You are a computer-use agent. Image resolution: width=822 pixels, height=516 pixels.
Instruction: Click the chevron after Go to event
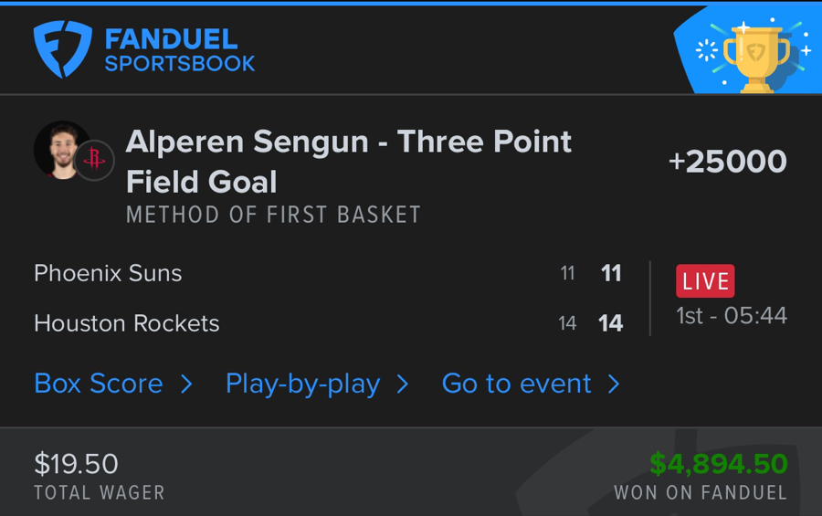pyautogui.click(x=614, y=384)
